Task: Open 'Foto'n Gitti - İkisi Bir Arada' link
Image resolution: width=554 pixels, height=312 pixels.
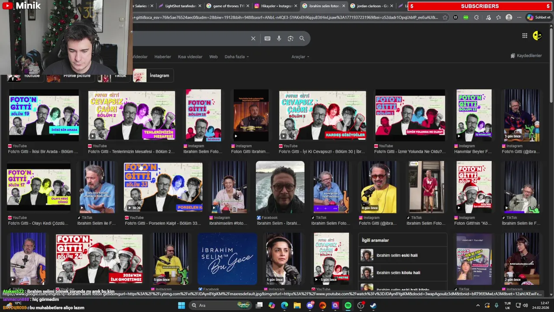Action: [x=43, y=152]
